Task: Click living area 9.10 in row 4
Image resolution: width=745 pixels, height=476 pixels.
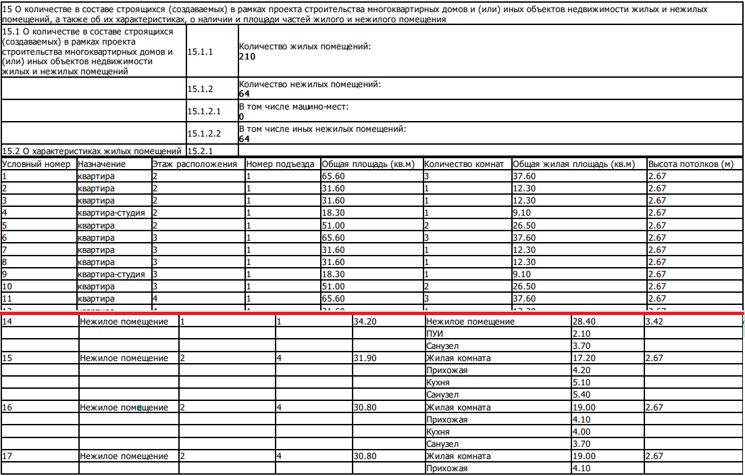Action: (521, 213)
